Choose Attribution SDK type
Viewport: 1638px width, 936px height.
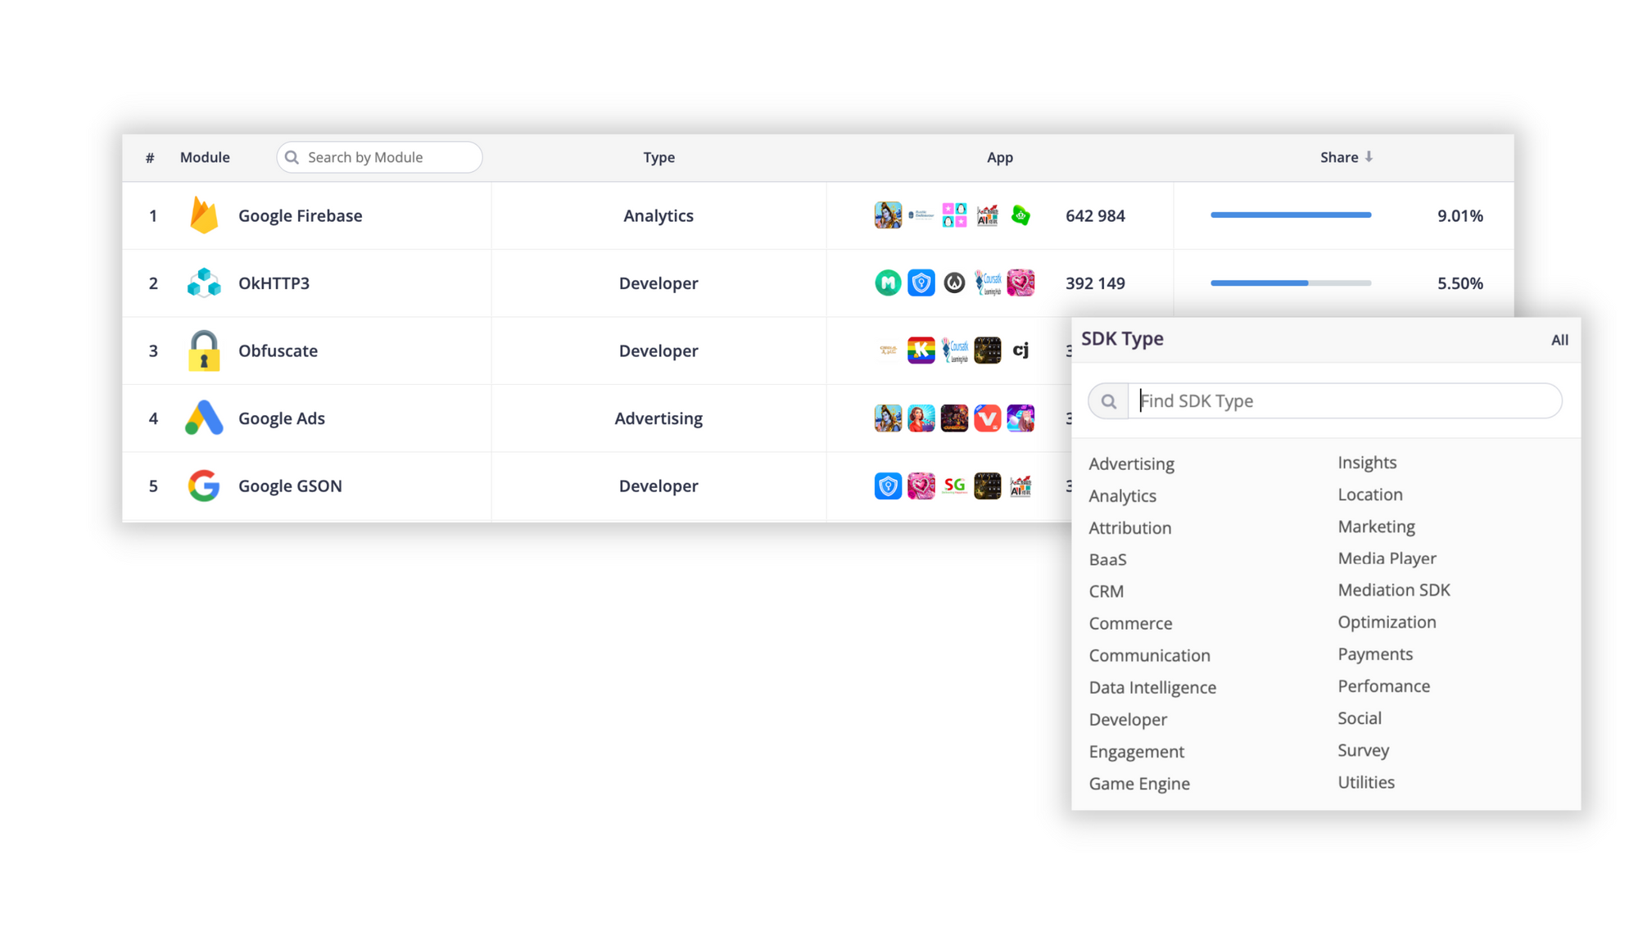1129,528
